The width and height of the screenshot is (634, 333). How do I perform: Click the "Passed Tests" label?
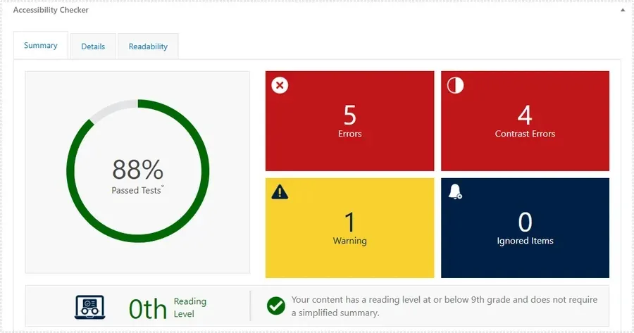click(137, 190)
